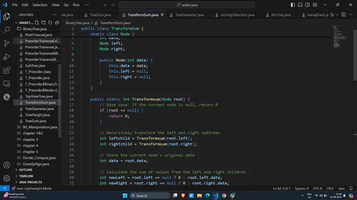Screen dimensions: 357x200
Task: Change language mode Java in status bar
Action: pos(341,188)
